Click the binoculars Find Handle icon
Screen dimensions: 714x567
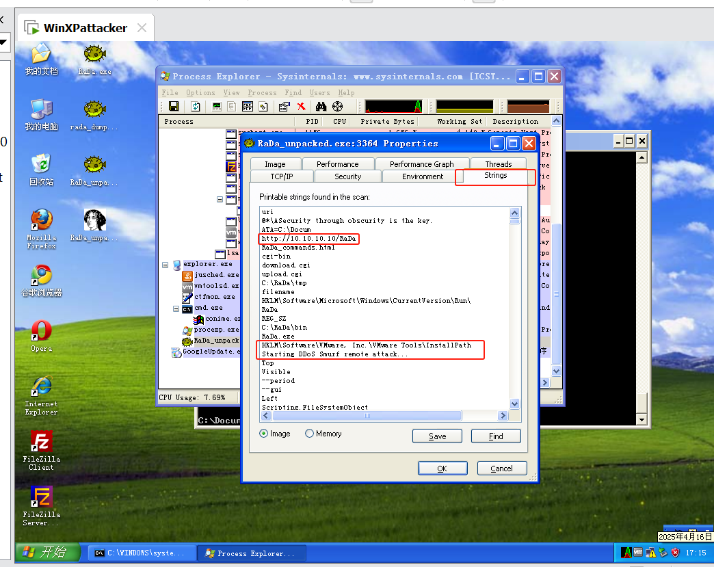[321, 107]
